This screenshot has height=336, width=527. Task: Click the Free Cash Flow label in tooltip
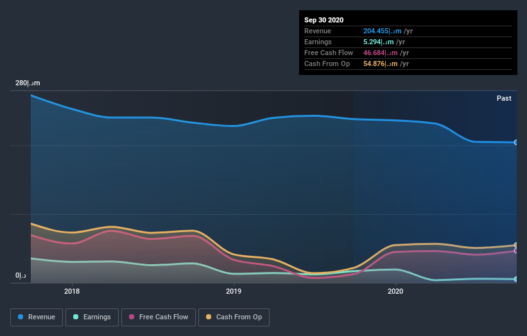329,53
